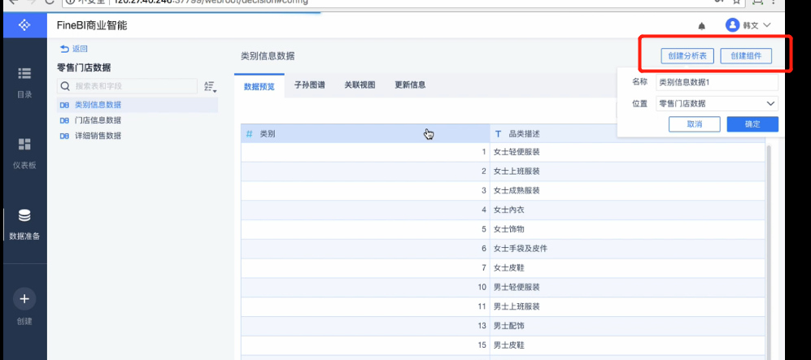Open the 更新信息 tab
811x360 pixels.
[x=410, y=85]
